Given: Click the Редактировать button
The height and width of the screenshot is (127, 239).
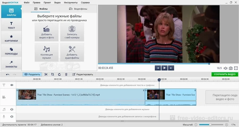Looking at the screenshot, I should pyautogui.click(x=83, y=74).
